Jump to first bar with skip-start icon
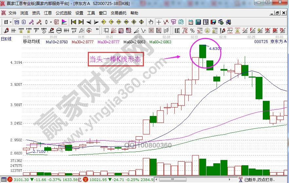This screenshot has height=183, width=289. 73,22
